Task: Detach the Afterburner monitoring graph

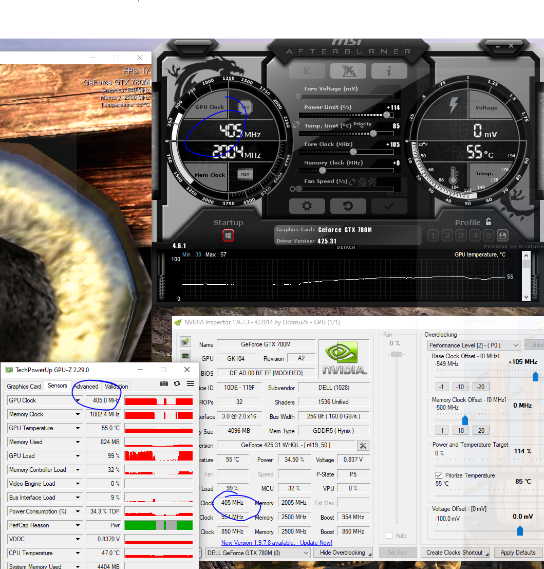Action: click(x=346, y=247)
